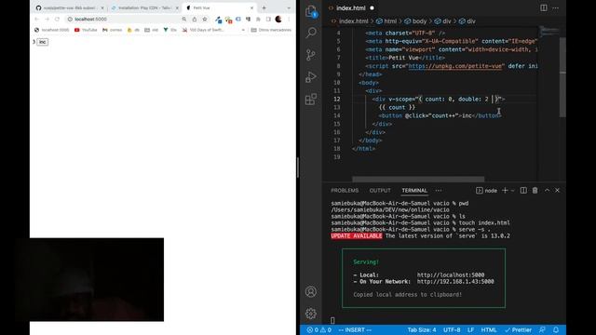
Task: Click Prettier in the status bar
Action: tap(518, 329)
